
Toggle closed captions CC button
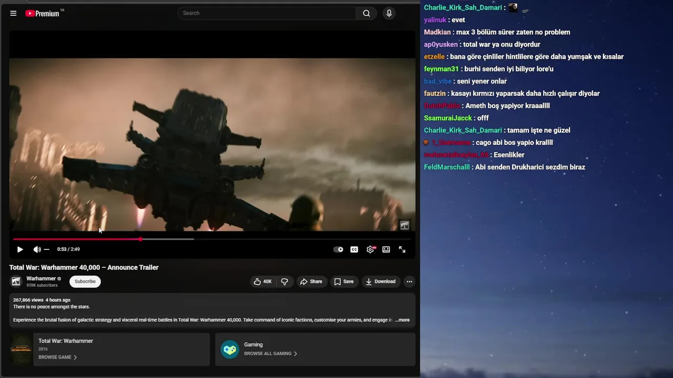click(354, 249)
